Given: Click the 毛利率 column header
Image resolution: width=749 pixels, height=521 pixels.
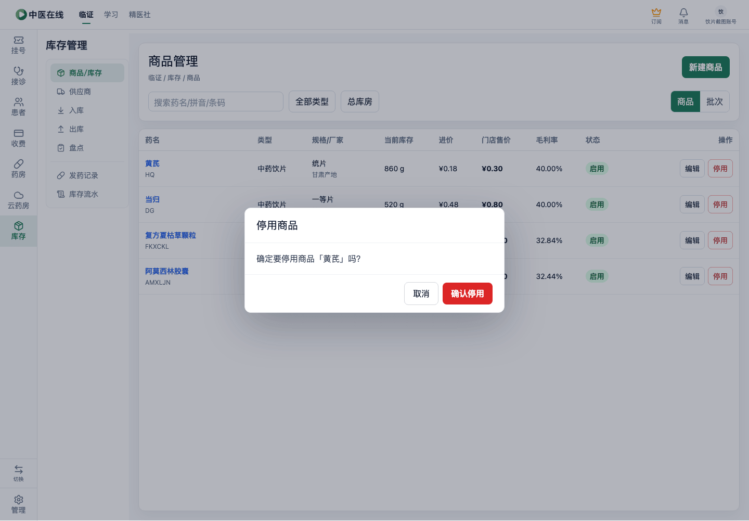Looking at the screenshot, I should (547, 140).
